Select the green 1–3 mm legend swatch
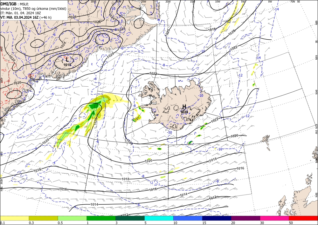This screenshot has width=318, height=225. (101, 218)
